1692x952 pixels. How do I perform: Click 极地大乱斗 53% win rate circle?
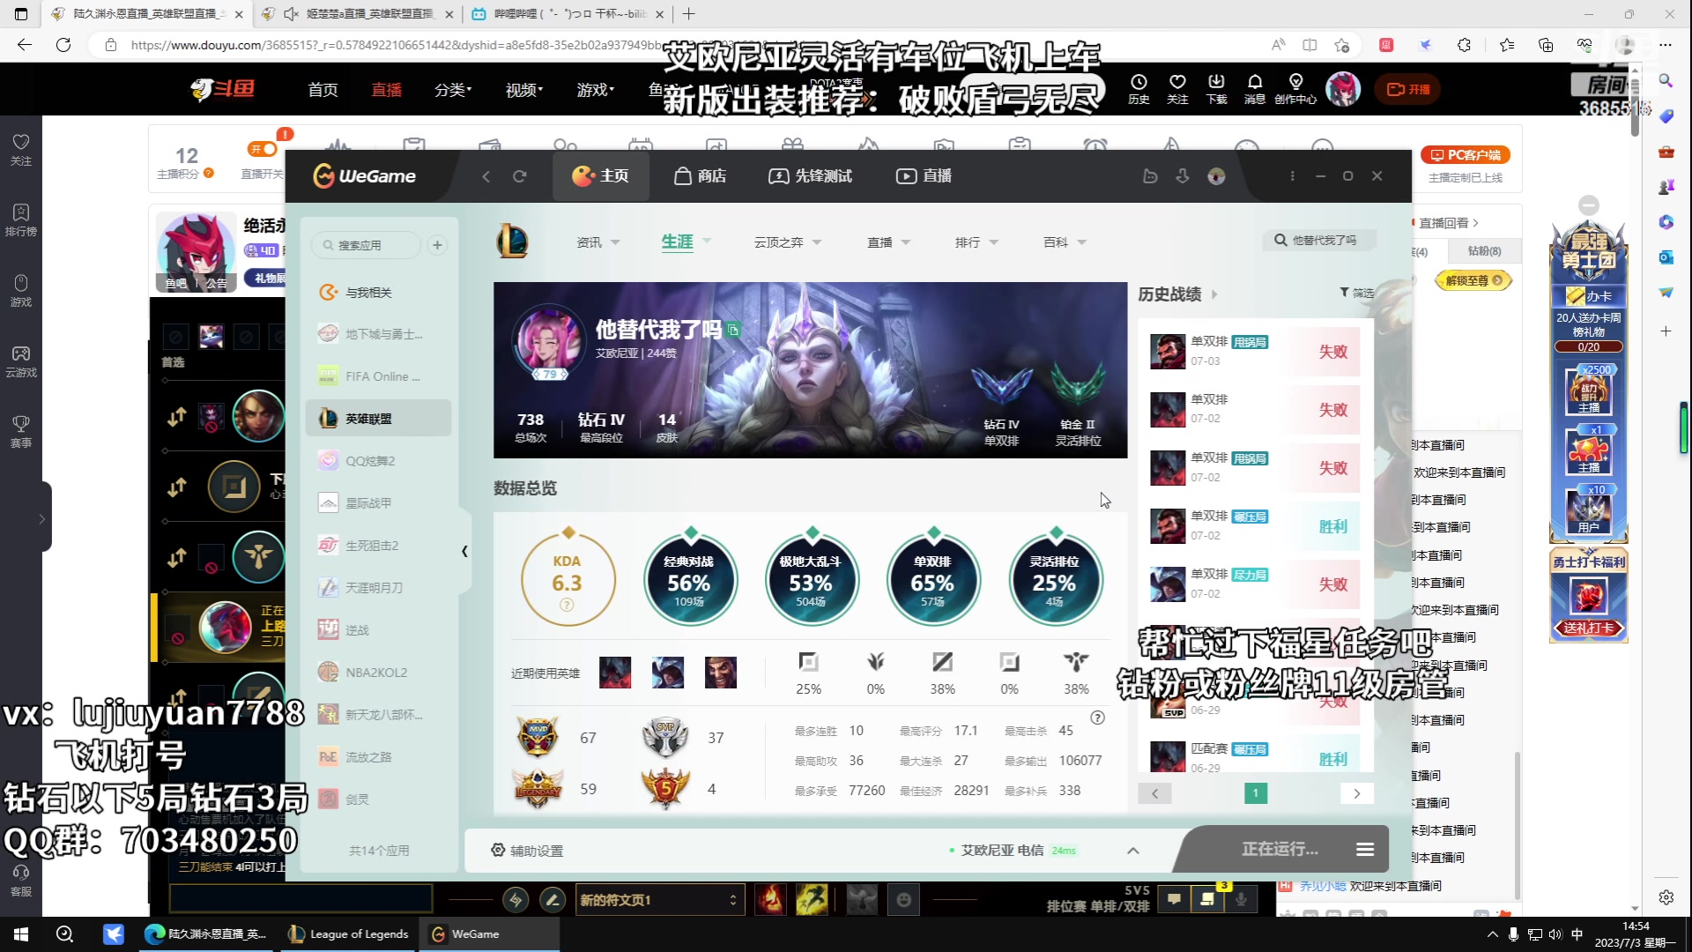point(811,579)
